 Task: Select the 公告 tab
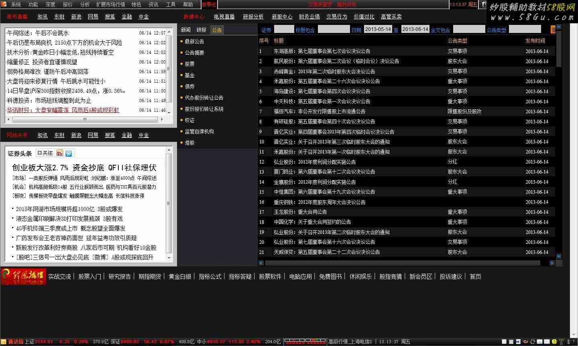point(217,30)
